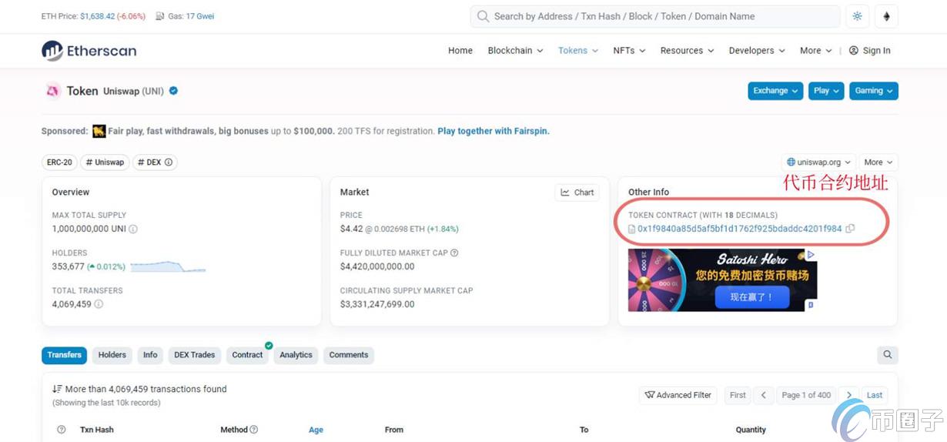The image size is (947, 442).
Task: Click Sign In
Action: tap(870, 51)
